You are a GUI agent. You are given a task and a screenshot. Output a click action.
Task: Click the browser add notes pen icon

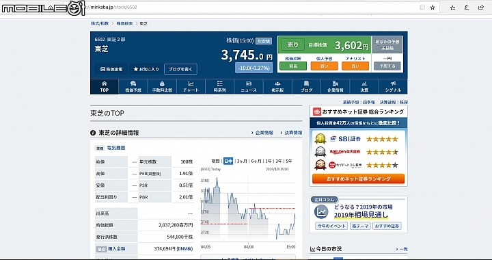pos(467,8)
